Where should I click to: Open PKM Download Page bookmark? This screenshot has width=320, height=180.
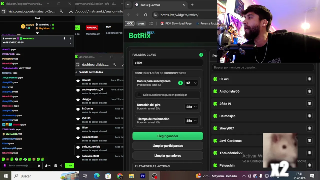click(x=176, y=23)
